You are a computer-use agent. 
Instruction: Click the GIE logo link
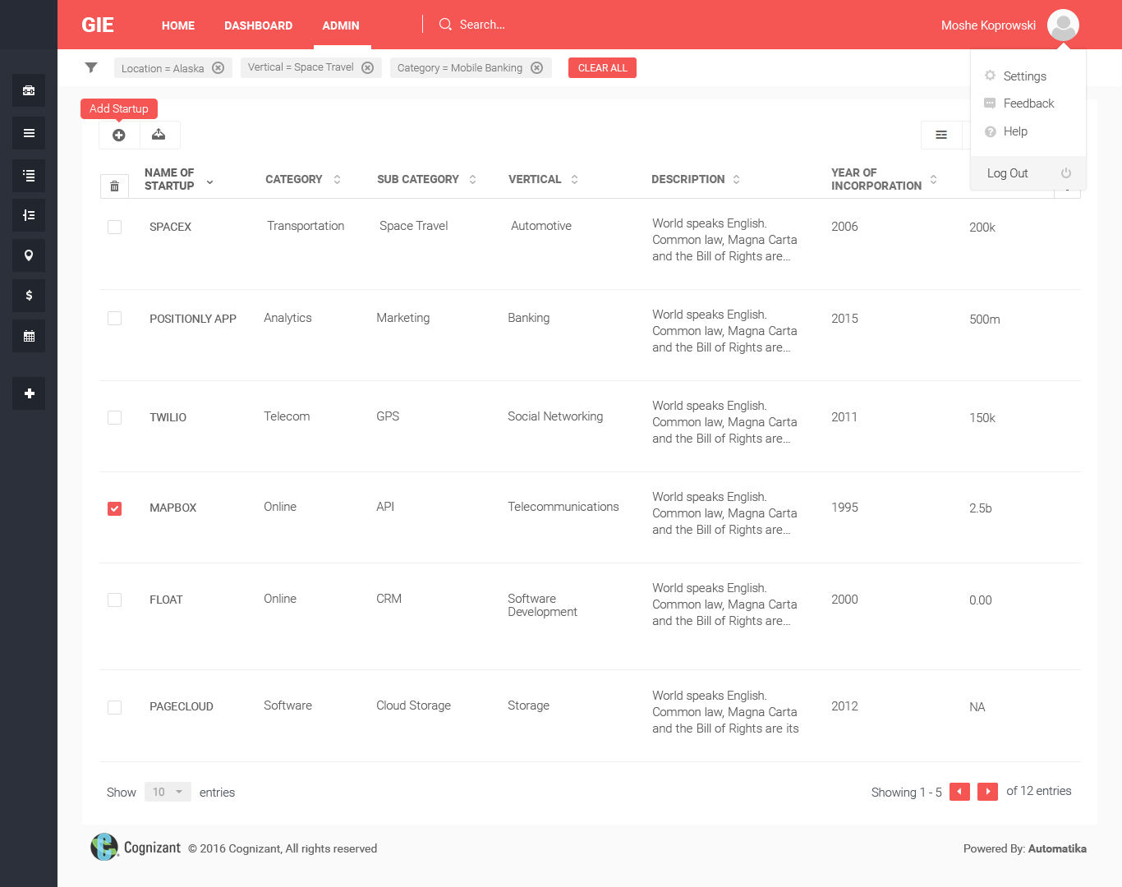pyautogui.click(x=98, y=25)
